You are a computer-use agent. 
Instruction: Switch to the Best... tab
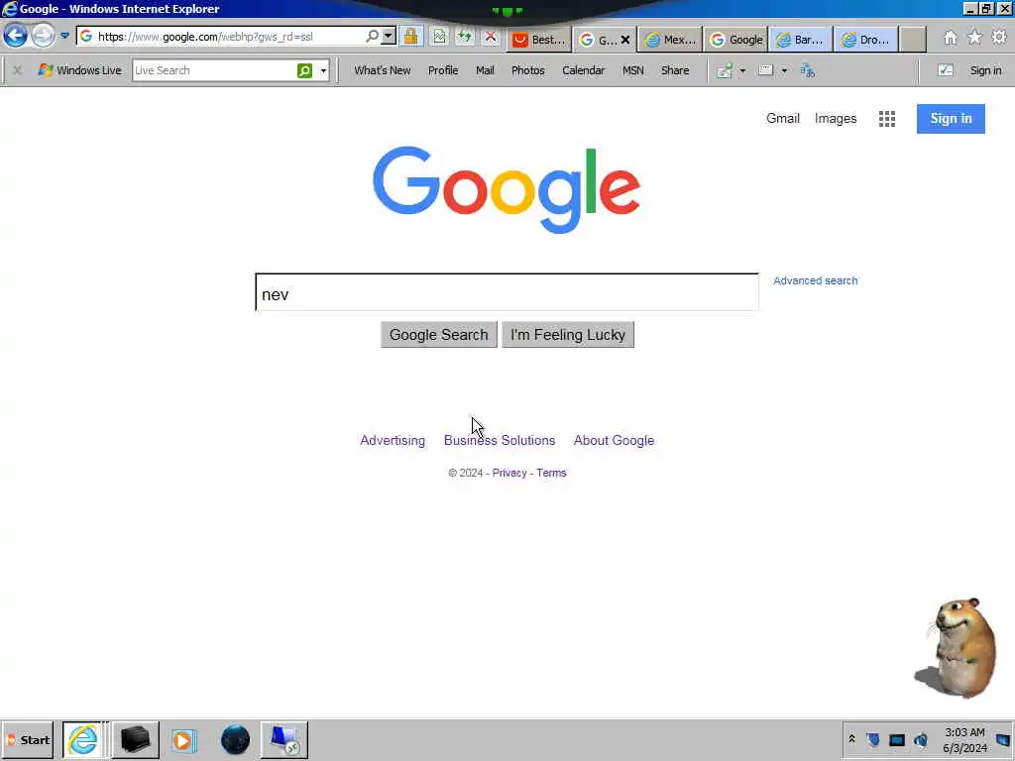pyautogui.click(x=539, y=40)
